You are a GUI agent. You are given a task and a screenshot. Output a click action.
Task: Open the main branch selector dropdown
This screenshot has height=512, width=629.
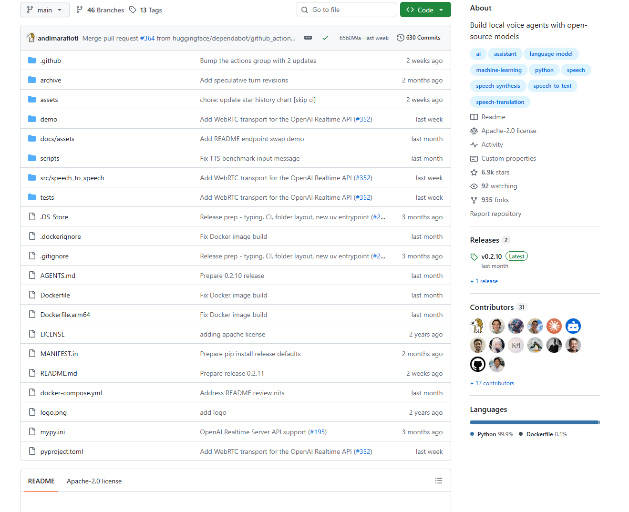click(x=45, y=10)
